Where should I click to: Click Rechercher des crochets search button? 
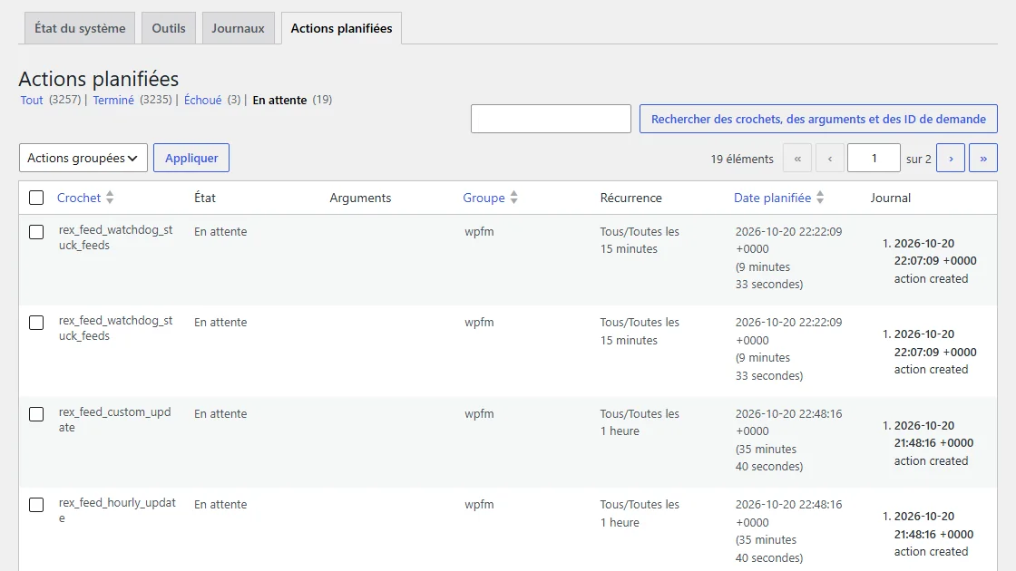tap(818, 119)
